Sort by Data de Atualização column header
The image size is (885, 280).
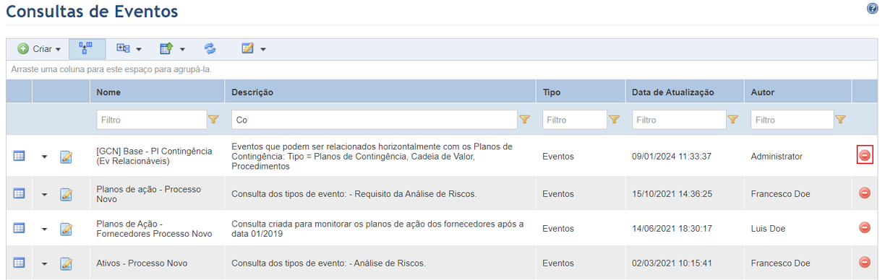[673, 92]
